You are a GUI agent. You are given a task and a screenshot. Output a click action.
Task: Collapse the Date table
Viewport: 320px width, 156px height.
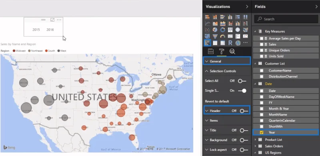[x=255, y=84]
